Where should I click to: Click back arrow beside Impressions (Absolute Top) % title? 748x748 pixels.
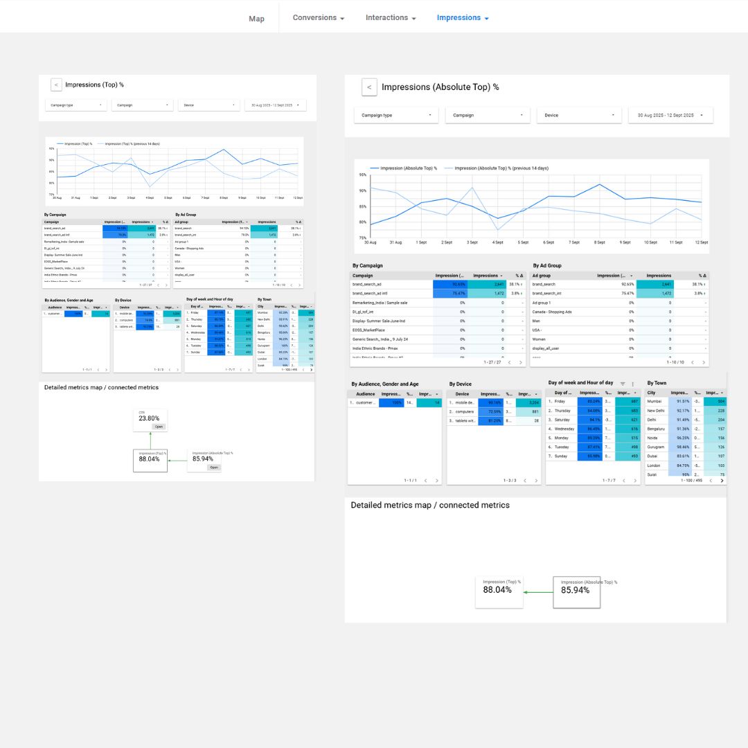click(369, 87)
